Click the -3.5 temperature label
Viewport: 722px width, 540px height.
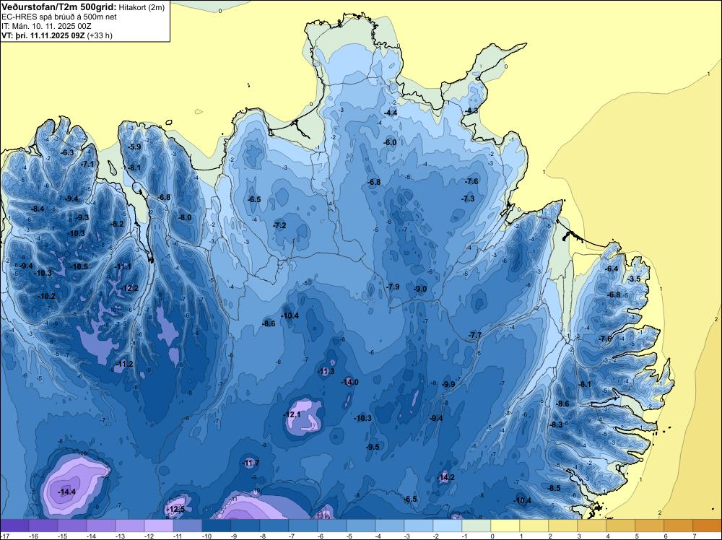point(634,279)
